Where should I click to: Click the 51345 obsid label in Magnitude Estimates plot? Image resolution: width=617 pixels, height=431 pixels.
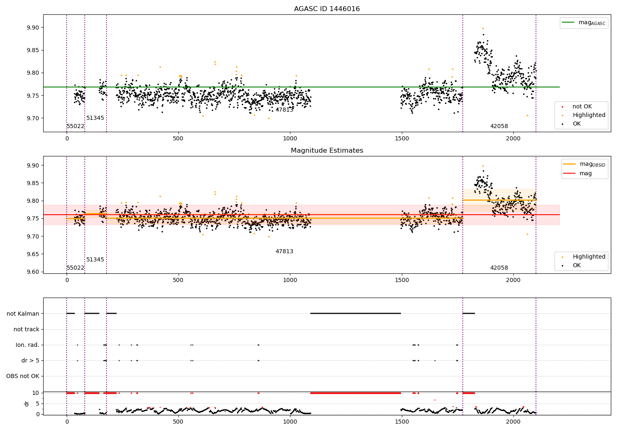coord(95,260)
